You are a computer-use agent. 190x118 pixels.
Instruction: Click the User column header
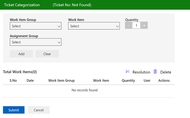point(147,81)
